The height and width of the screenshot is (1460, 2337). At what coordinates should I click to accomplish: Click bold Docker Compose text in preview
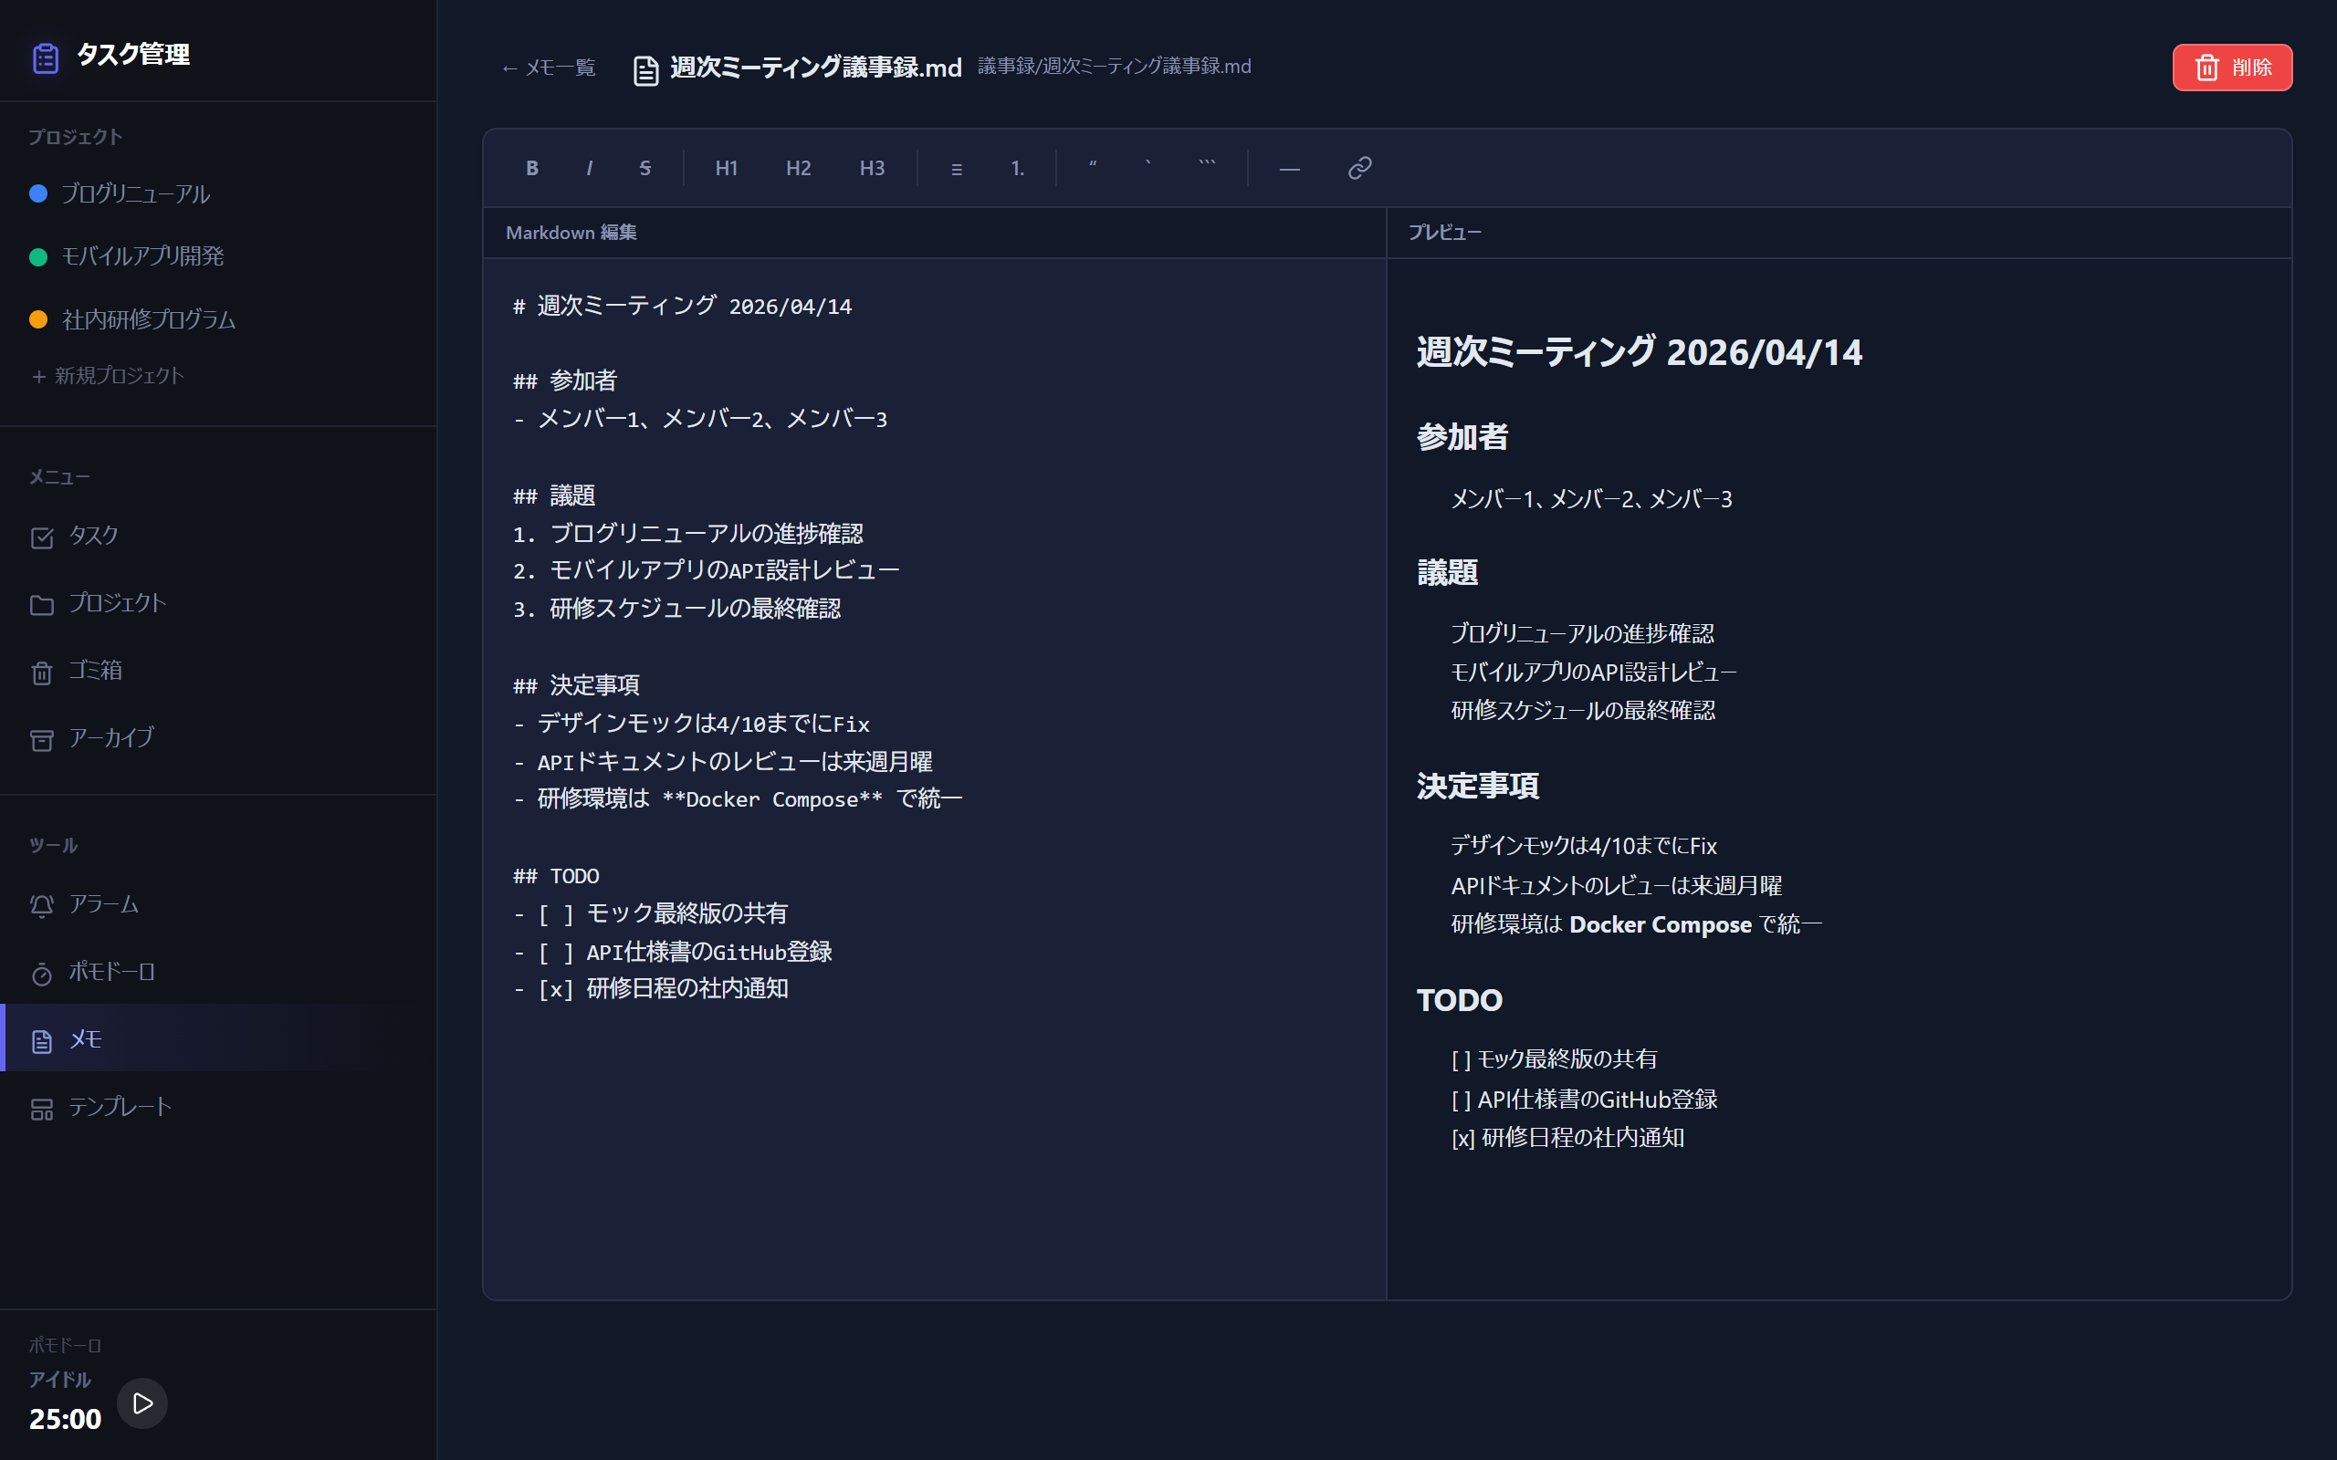[1660, 925]
